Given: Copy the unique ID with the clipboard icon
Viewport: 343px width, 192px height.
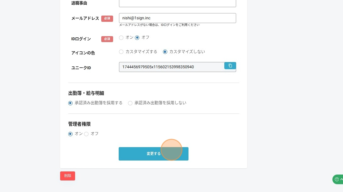Looking at the screenshot, I should click(230, 66).
